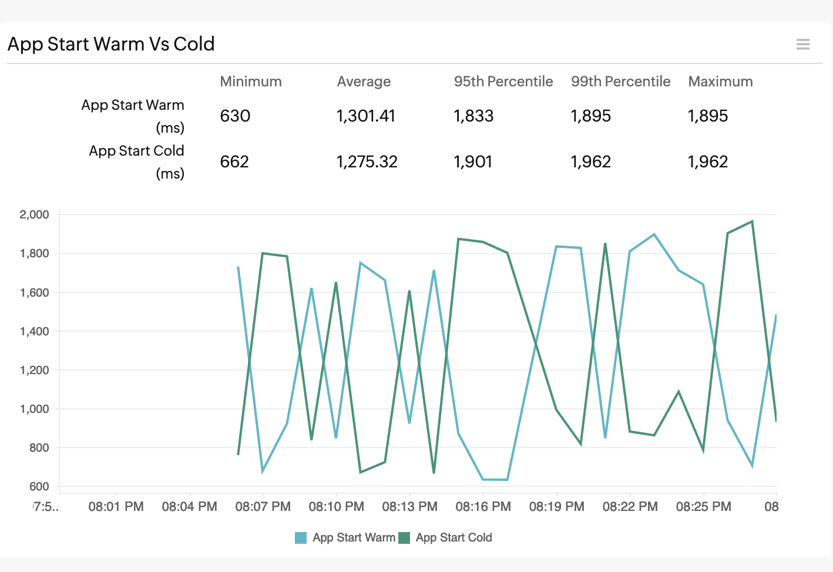
Task: Click the Maximum column header
Action: tap(720, 82)
